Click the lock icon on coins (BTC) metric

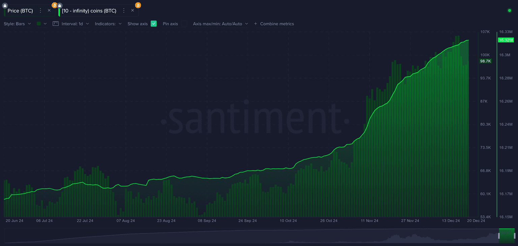click(x=60, y=5)
